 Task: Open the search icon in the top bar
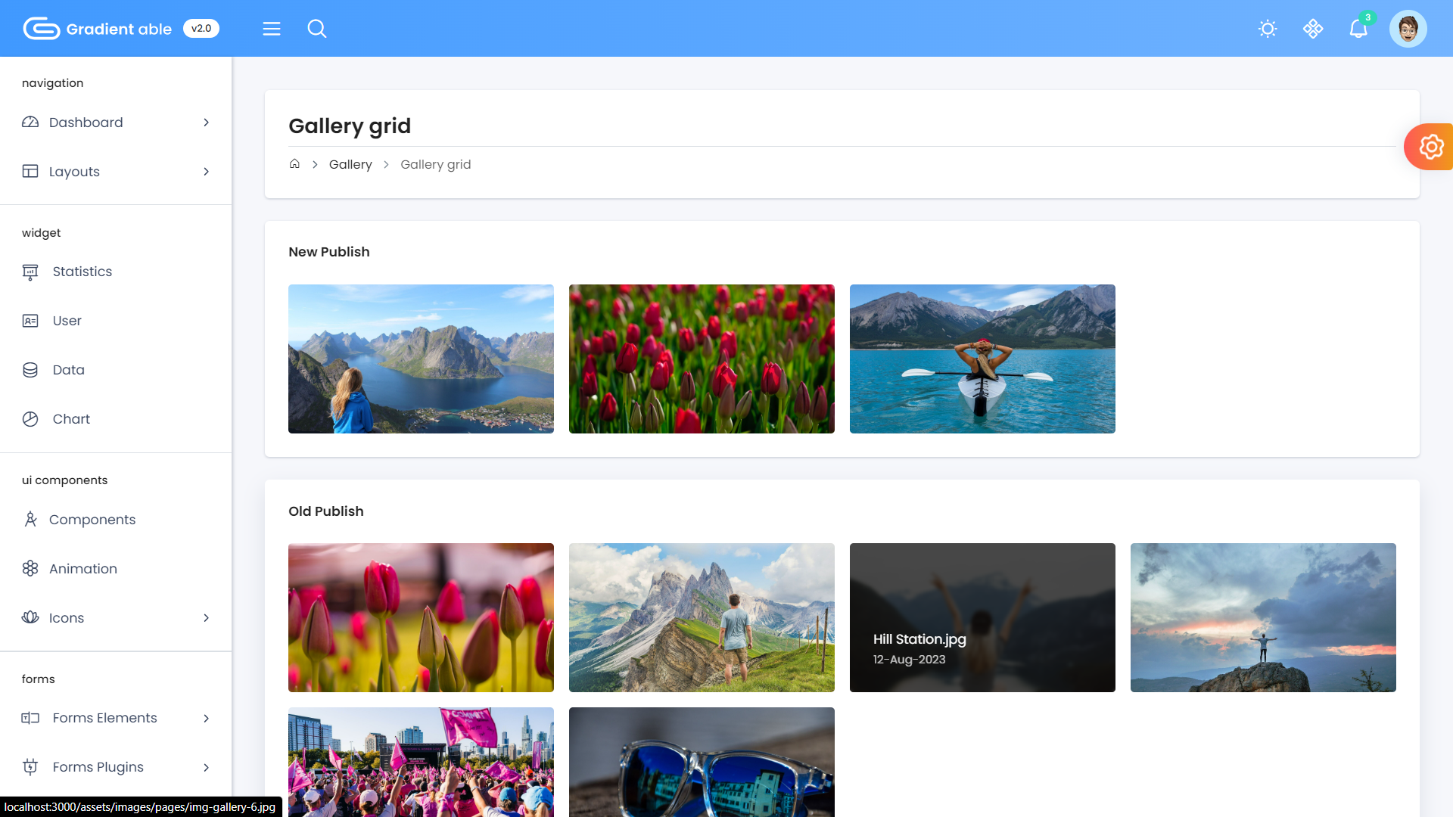click(317, 28)
